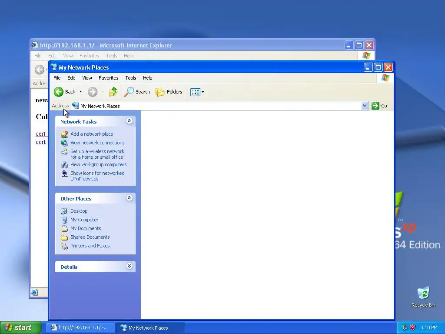
Task: Click the Up folder icon in toolbar
Action: (113, 92)
